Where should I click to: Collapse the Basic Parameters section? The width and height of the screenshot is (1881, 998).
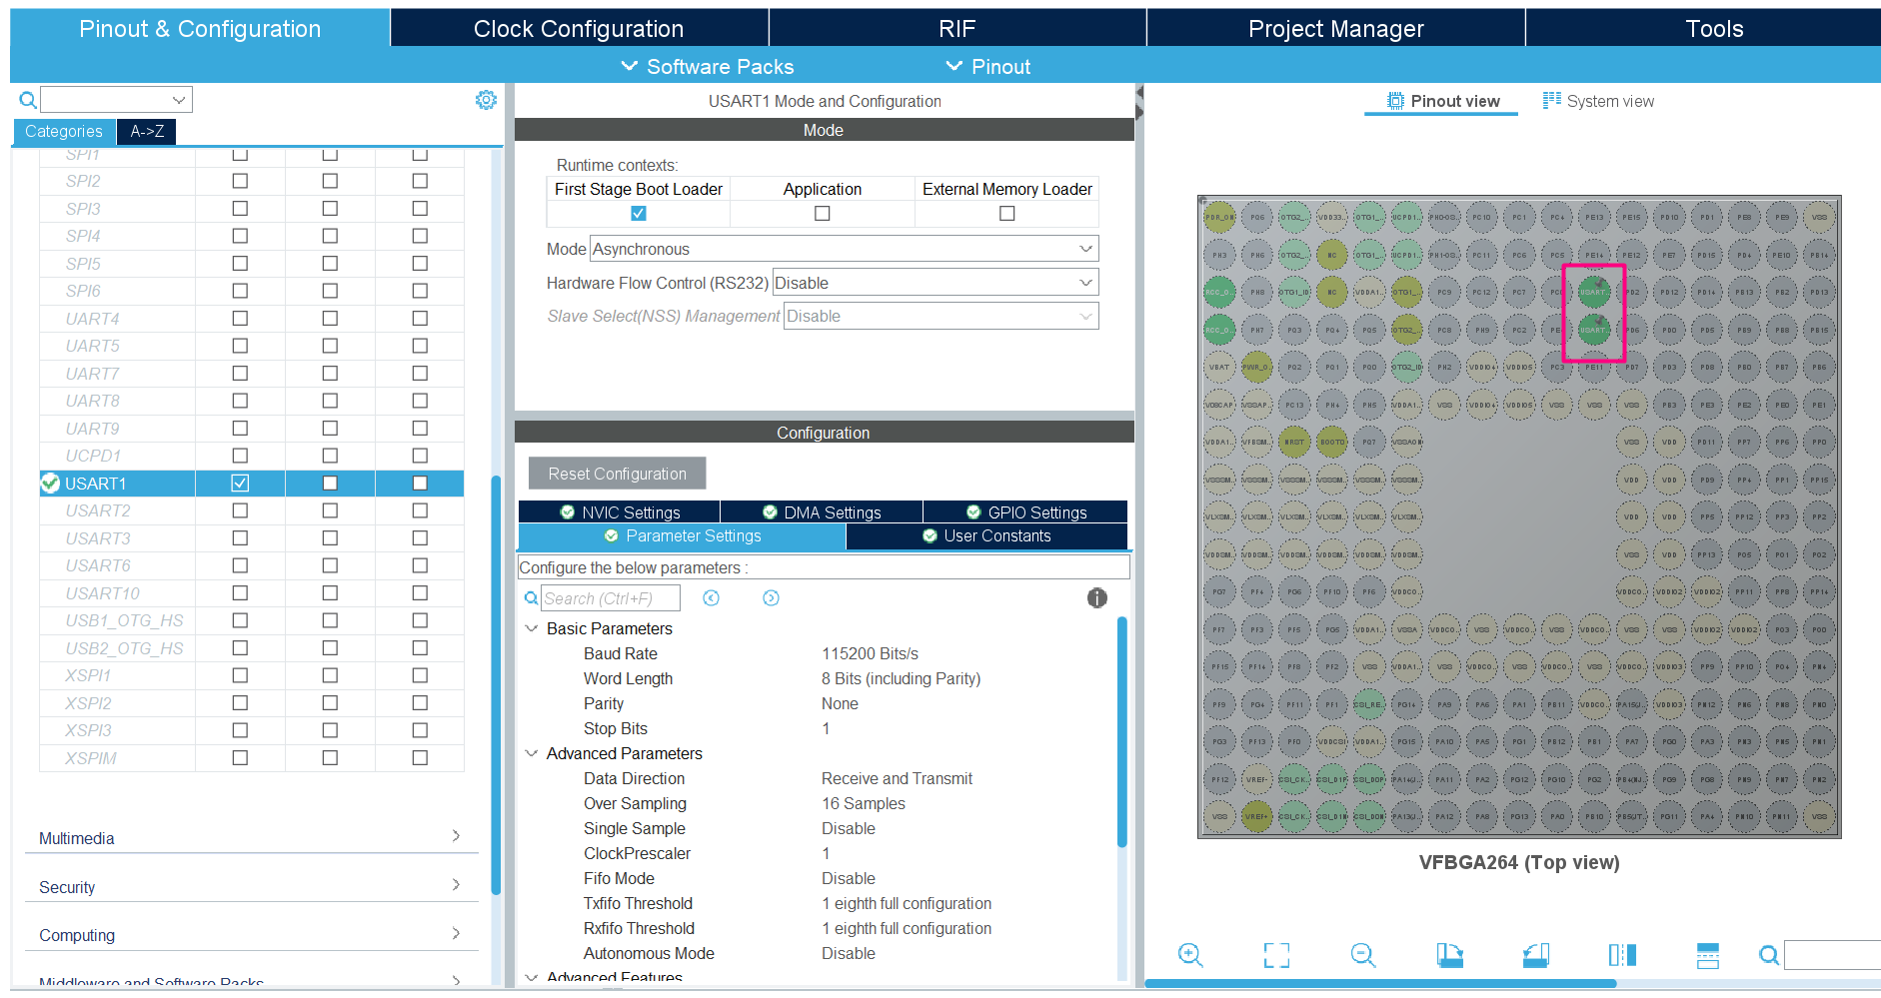532,628
